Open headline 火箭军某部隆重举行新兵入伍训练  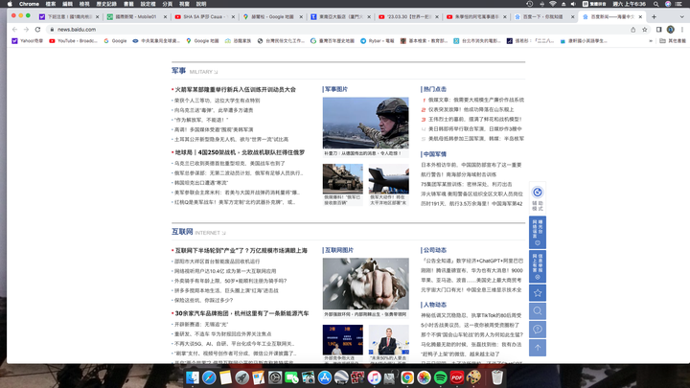pyautogui.click(x=236, y=89)
